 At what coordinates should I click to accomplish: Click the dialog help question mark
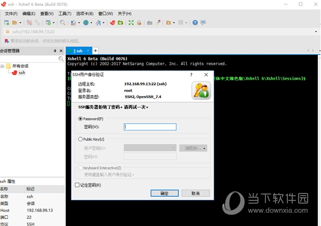(191, 75)
